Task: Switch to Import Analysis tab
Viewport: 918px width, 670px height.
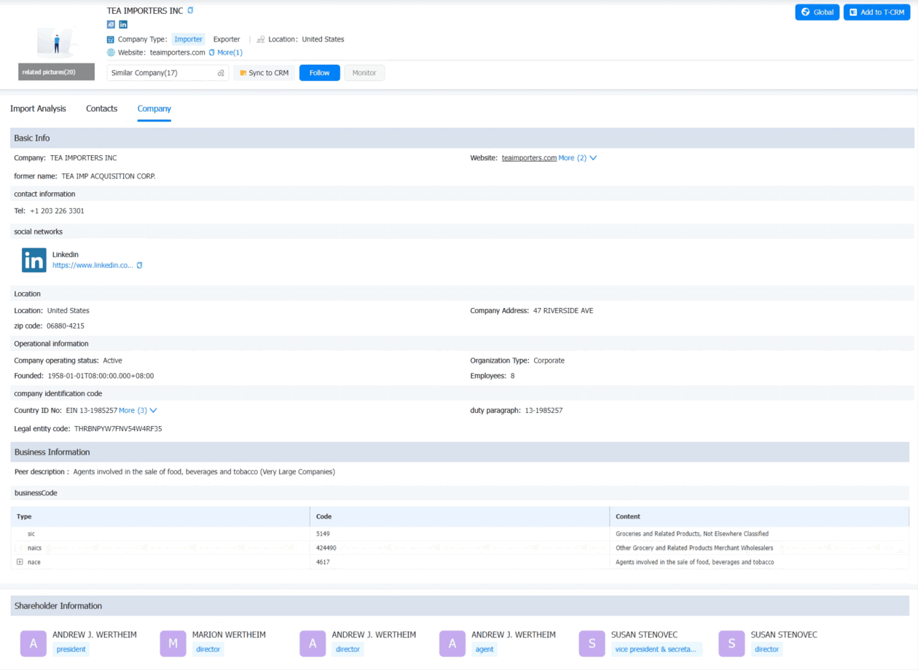Action: coord(38,109)
